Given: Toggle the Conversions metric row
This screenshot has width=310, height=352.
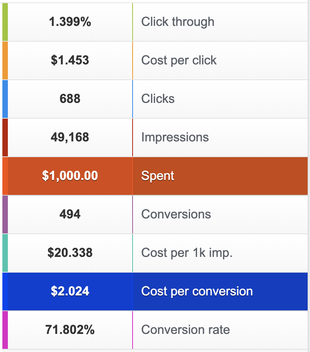Looking at the screenshot, I should click(x=155, y=214).
